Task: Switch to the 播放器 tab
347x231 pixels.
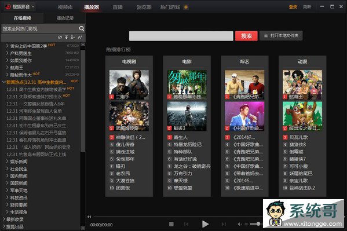Action: click(x=92, y=8)
